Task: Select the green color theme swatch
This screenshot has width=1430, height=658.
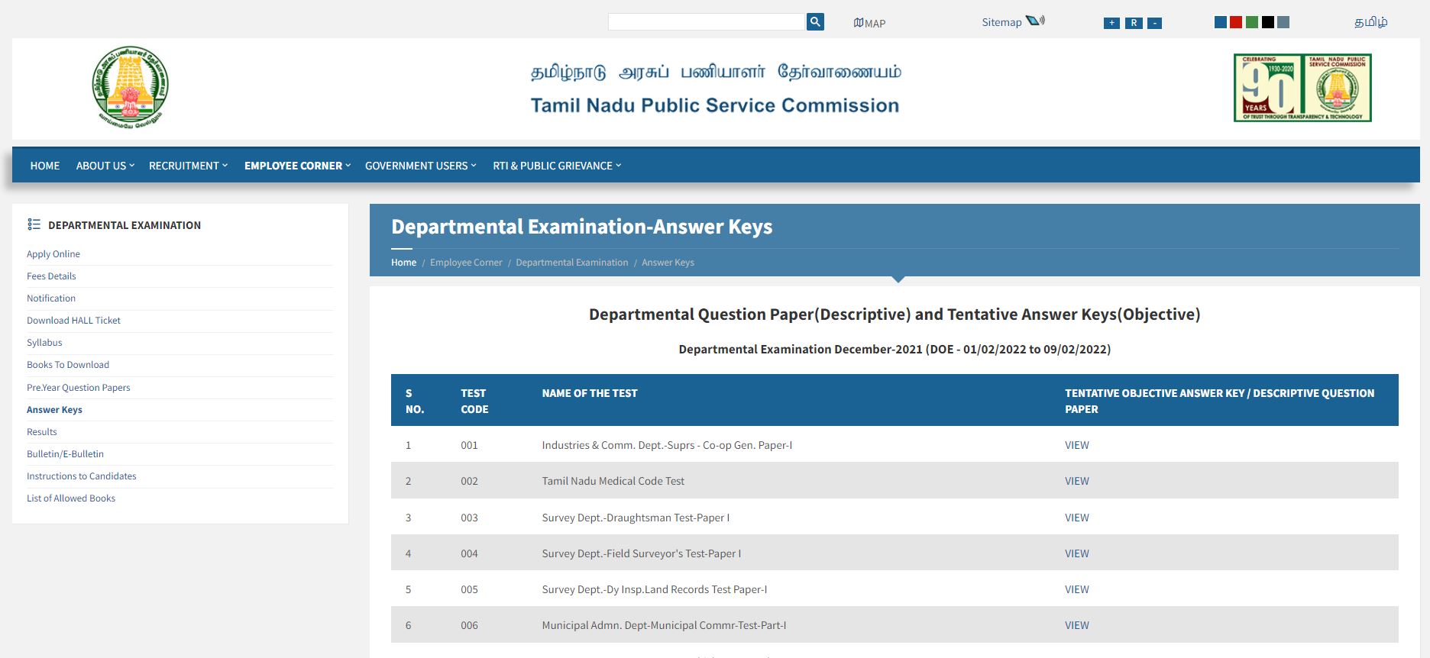Action: pos(1252,22)
